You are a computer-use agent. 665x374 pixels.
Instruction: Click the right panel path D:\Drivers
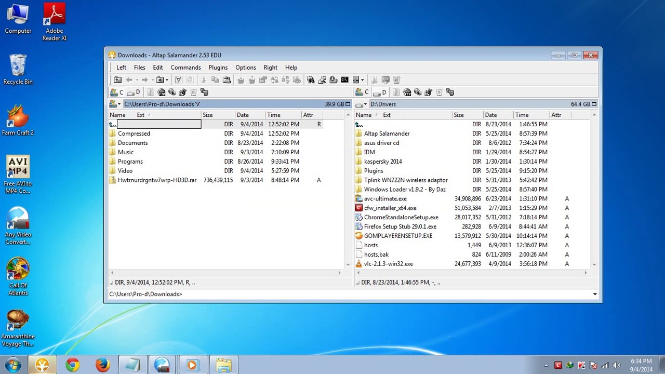(383, 104)
